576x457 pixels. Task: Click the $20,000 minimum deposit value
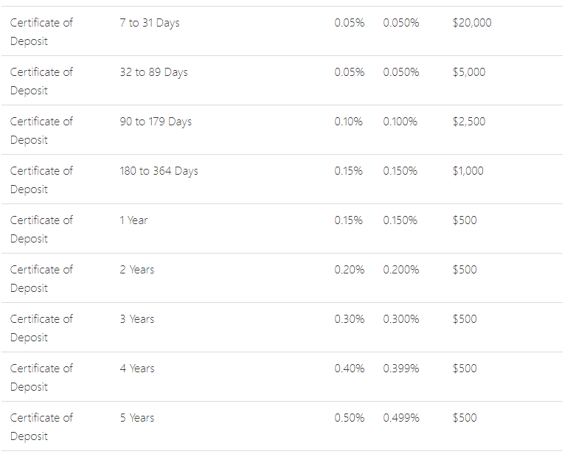pyautogui.click(x=472, y=23)
